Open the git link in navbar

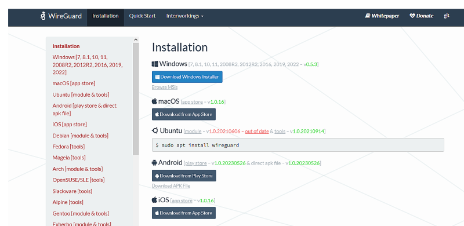447,16
